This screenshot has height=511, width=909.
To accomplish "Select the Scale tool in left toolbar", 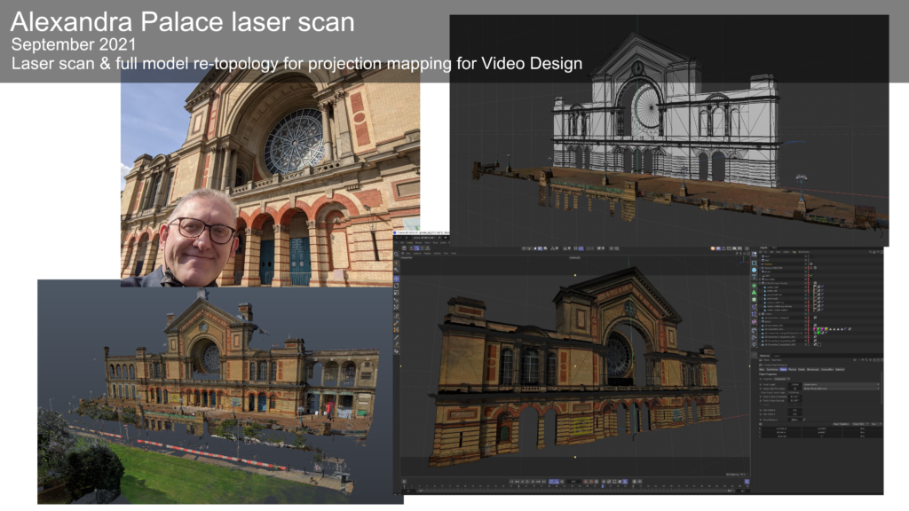I will coord(397,293).
